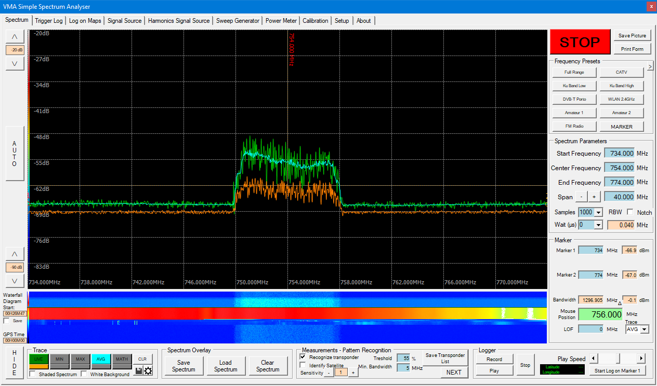Toggle the LIVE trace button
Image resolution: width=657 pixels, height=386 pixels.
pyautogui.click(x=38, y=359)
